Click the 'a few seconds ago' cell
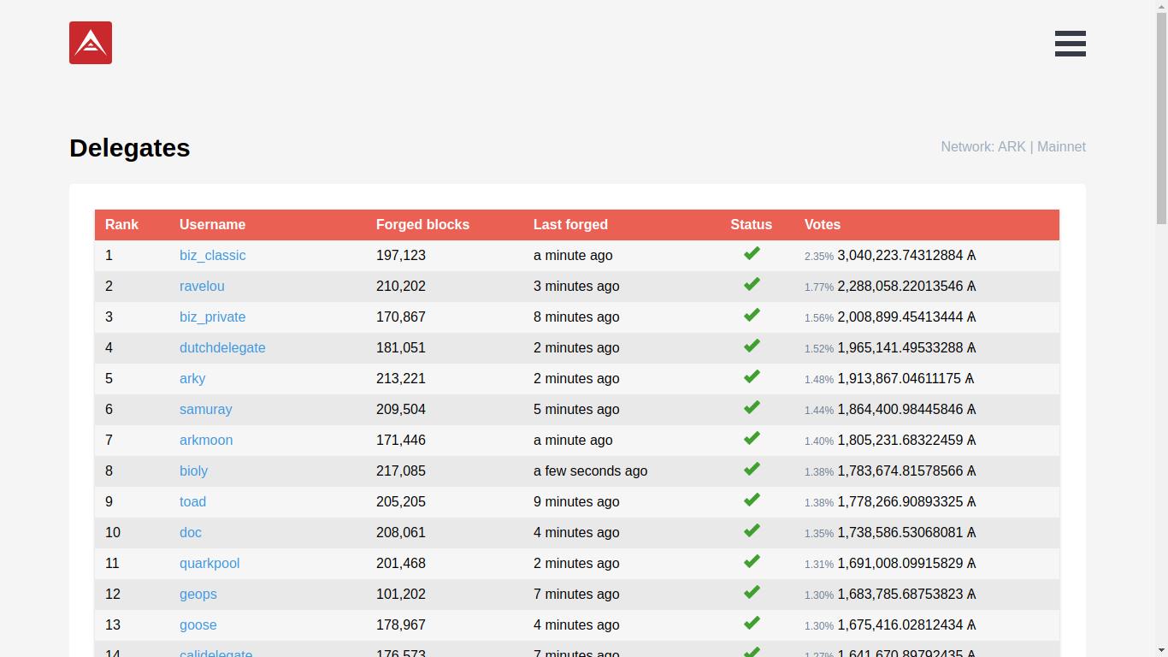The height and width of the screenshot is (657, 1168). click(x=590, y=471)
